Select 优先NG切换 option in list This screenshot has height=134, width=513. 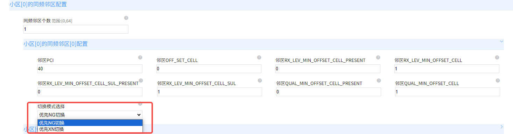click(x=90, y=123)
